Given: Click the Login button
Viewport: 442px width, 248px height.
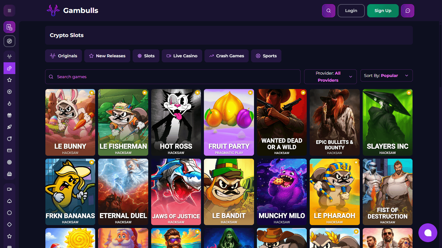Looking at the screenshot, I should [x=351, y=11].
